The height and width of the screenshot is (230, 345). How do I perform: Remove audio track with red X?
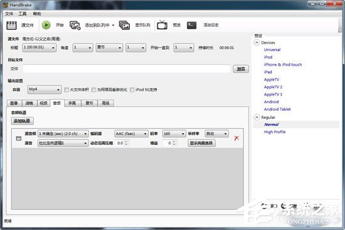[x=236, y=138]
